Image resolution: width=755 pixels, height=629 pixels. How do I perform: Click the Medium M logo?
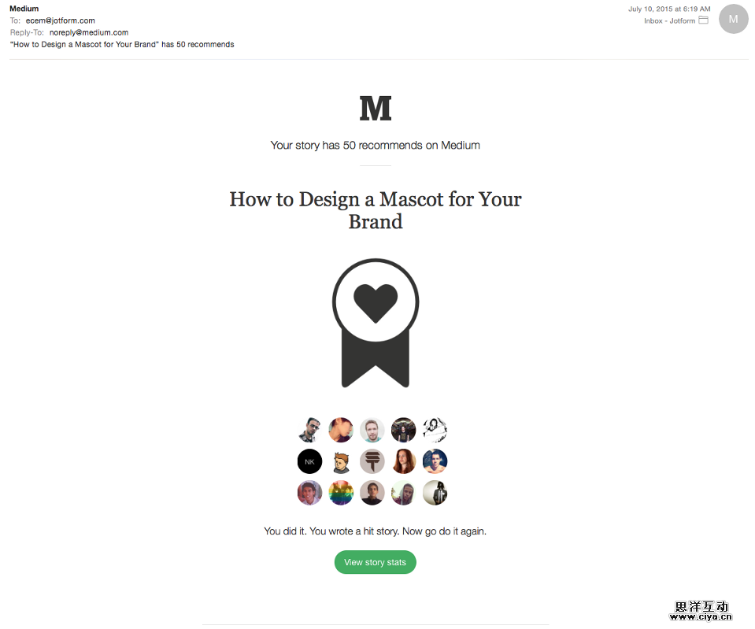tap(376, 109)
